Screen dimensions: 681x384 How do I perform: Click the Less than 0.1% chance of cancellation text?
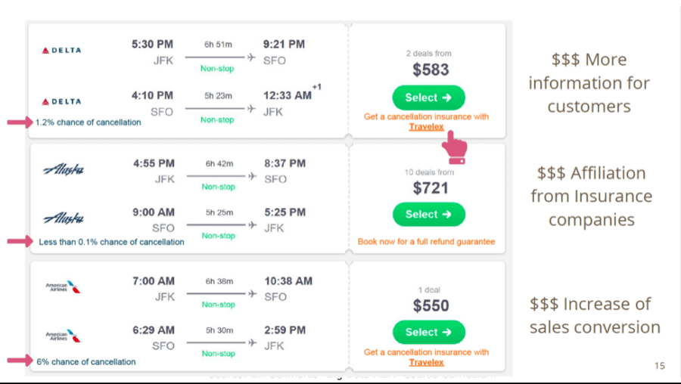pos(111,242)
